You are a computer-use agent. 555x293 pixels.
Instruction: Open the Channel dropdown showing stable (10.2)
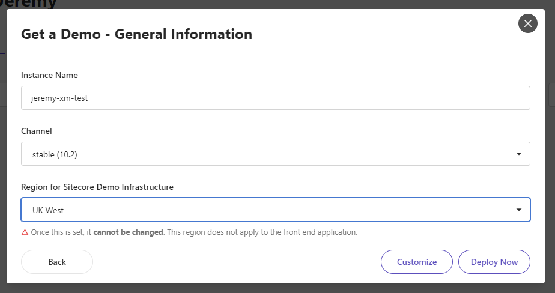click(x=275, y=154)
